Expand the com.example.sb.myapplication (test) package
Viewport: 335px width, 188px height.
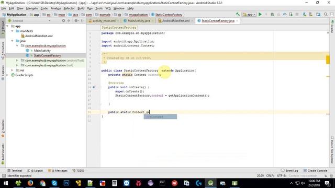click(17, 65)
